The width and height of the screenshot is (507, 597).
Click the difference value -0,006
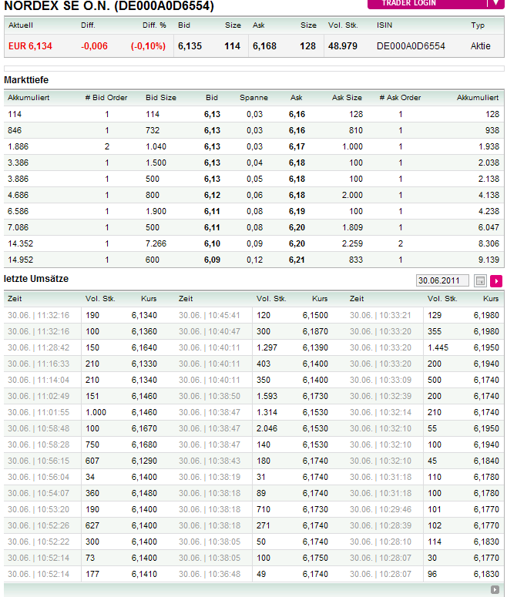[x=94, y=46]
